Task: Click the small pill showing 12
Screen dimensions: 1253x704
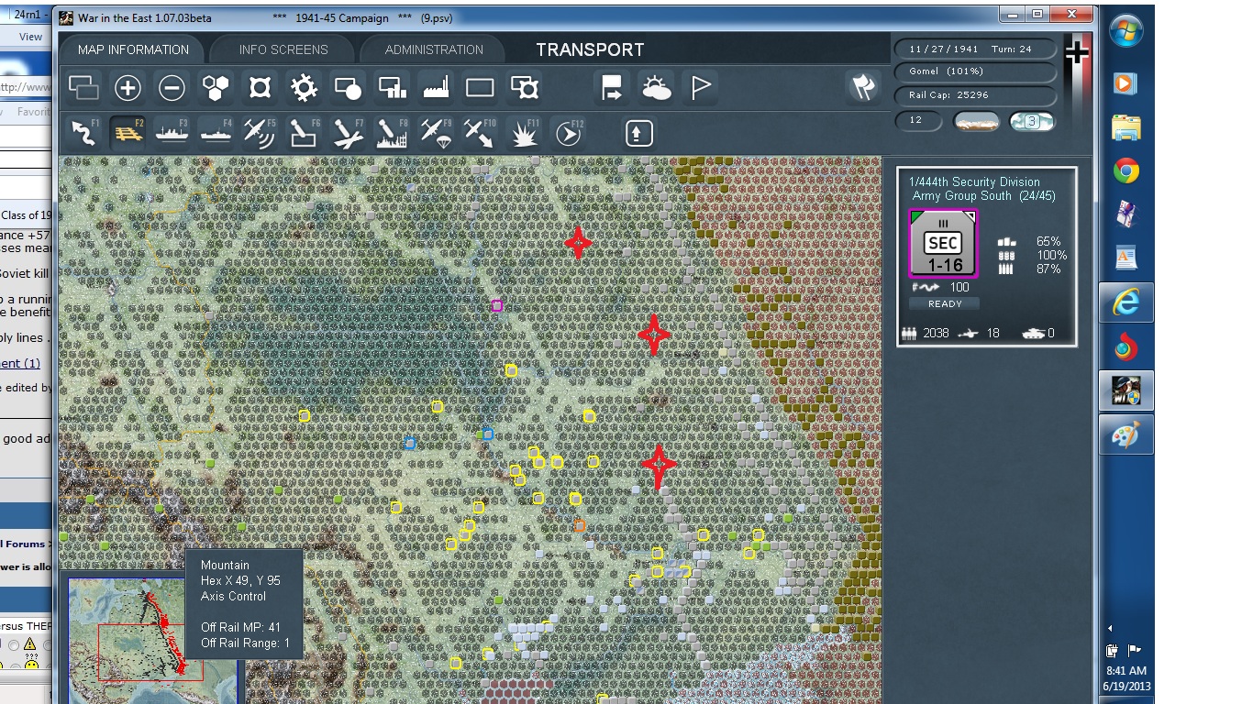Action: pyautogui.click(x=918, y=121)
